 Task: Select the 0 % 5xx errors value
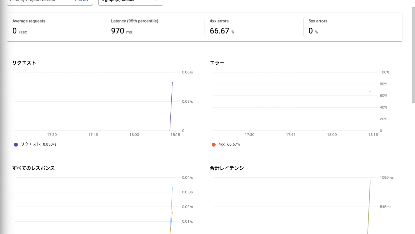click(x=313, y=31)
